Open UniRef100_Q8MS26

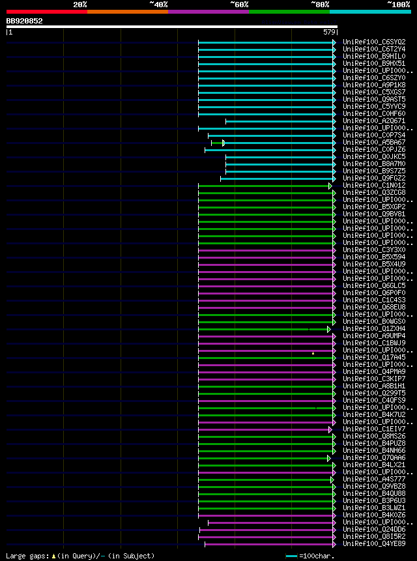[374, 436]
